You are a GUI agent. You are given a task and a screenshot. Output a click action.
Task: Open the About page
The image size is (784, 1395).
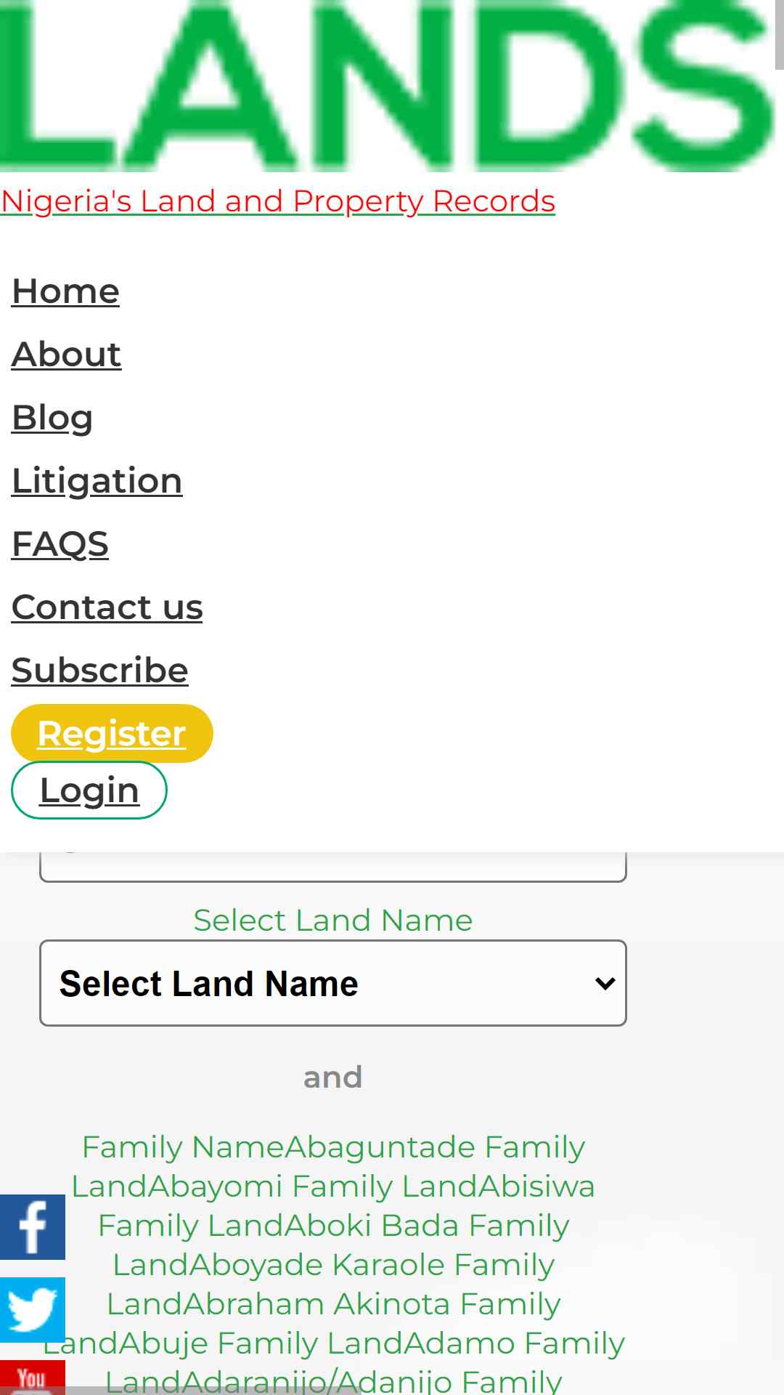click(x=66, y=355)
